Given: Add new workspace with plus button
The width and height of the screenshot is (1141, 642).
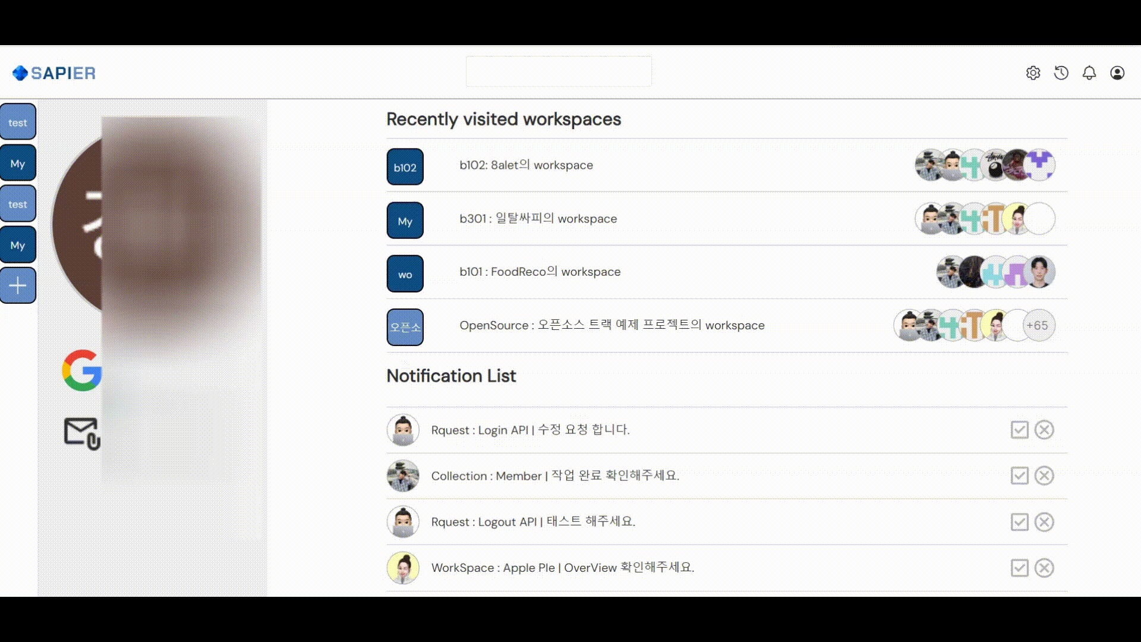Looking at the screenshot, I should click(x=18, y=286).
